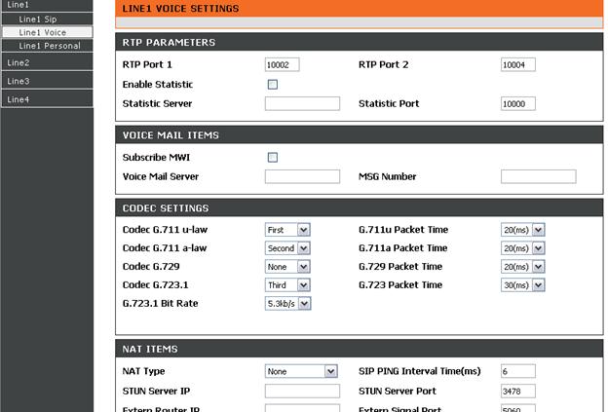Viewport: 608px width, 412px height.
Task: Open the G.711a Packet Time dropdown
Action: [x=522, y=248]
